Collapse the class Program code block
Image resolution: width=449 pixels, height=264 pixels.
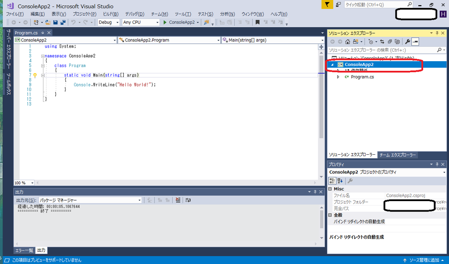[x=43, y=66]
